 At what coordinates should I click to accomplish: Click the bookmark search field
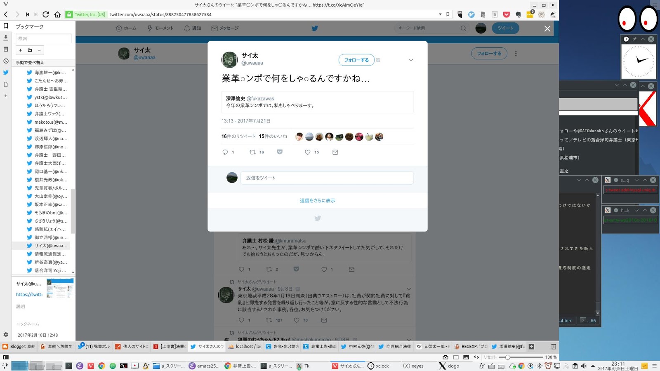(x=43, y=38)
